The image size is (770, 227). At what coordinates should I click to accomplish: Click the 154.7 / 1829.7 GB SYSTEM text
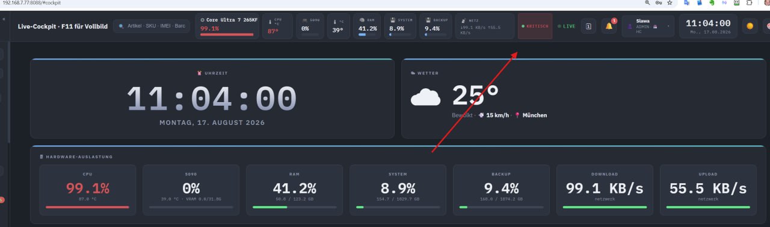tap(398, 199)
